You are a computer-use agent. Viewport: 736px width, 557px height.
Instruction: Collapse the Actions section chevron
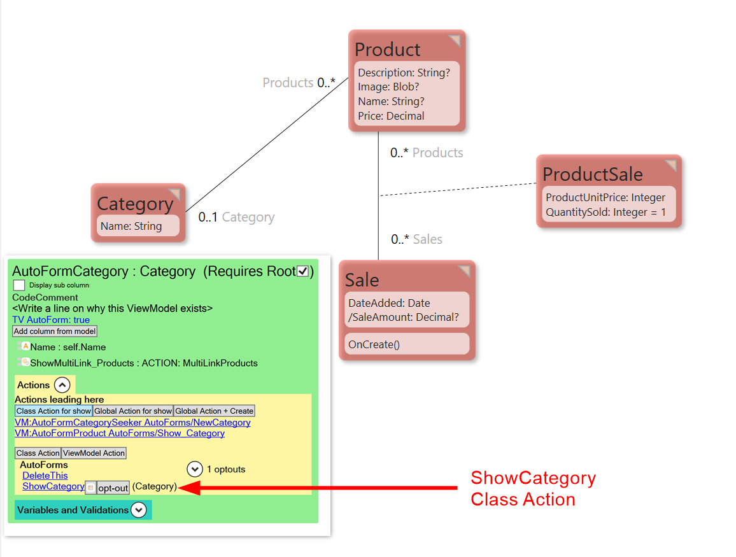click(62, 385)
